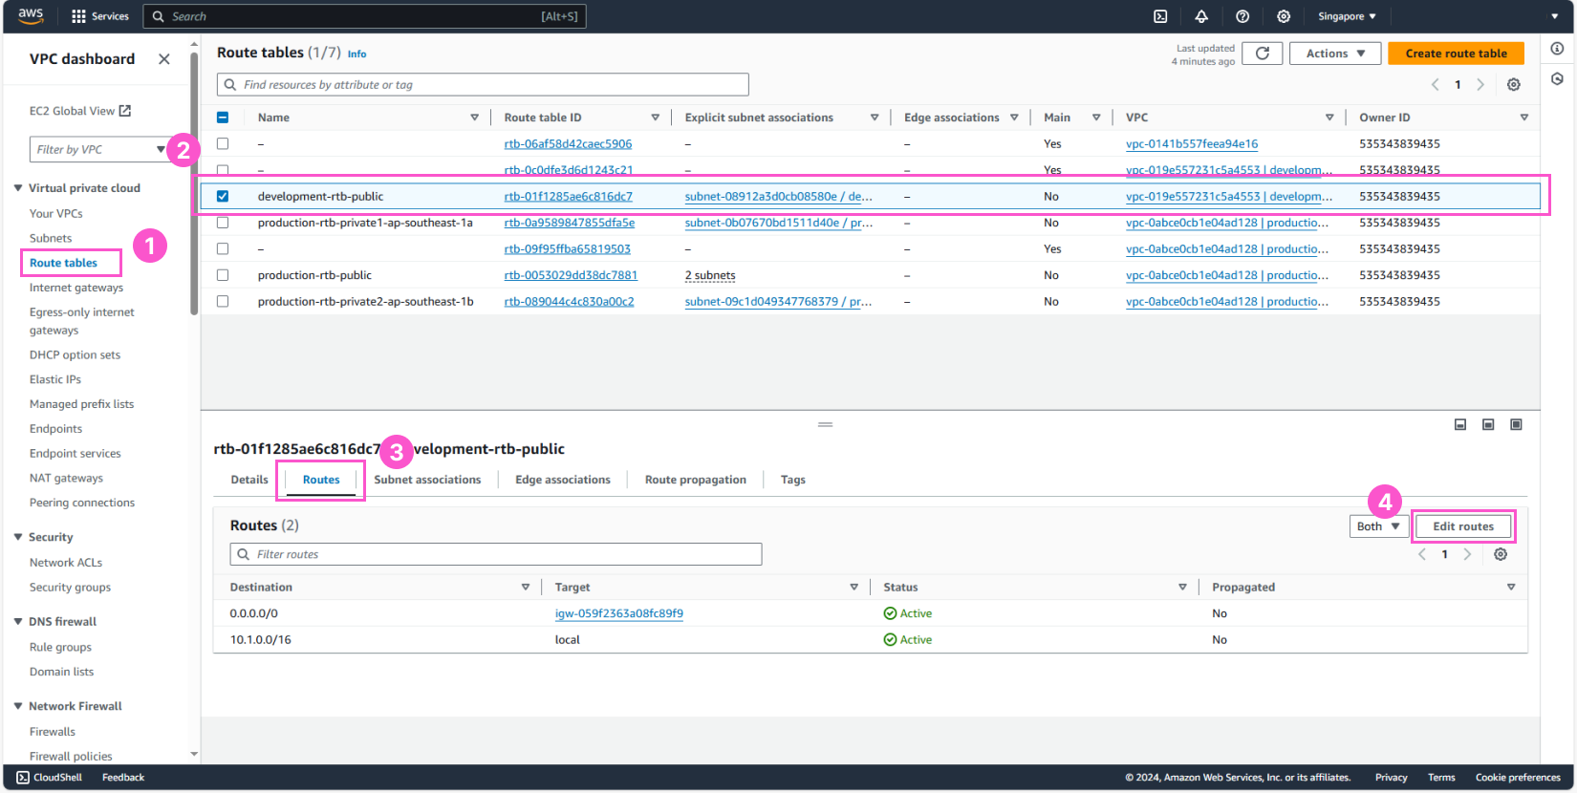Open routes table preferences gear

click(1501, 554)
